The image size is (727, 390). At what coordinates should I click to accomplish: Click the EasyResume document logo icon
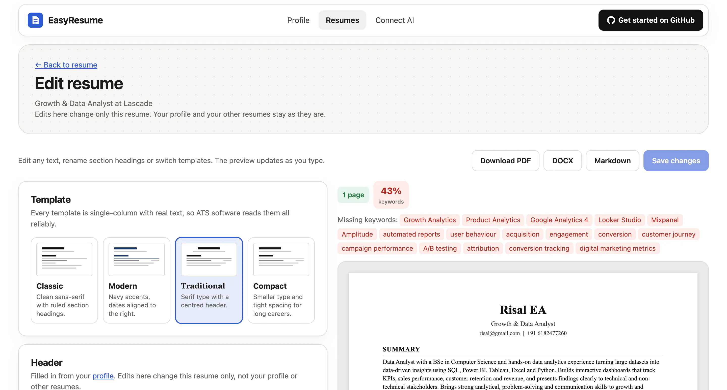tap(35, 20)
